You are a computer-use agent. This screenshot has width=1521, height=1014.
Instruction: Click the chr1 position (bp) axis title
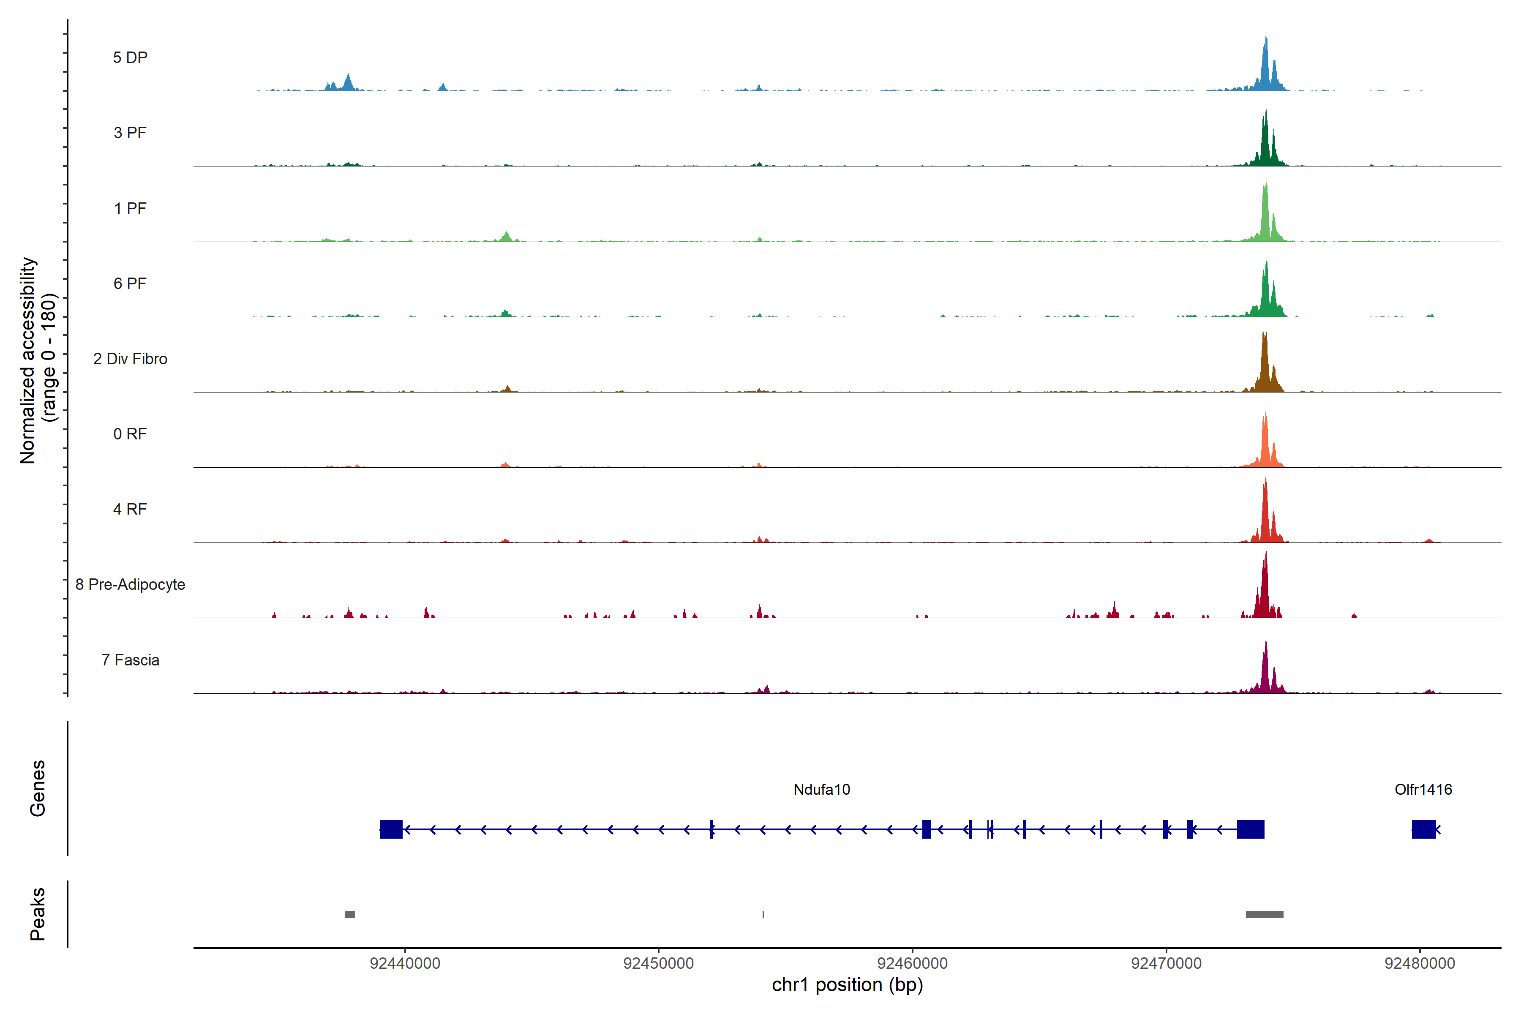(x=847, y=985)
